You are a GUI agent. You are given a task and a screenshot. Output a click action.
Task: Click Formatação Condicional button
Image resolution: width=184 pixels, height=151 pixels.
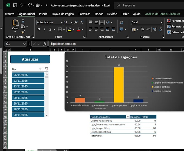click(175, 21)
